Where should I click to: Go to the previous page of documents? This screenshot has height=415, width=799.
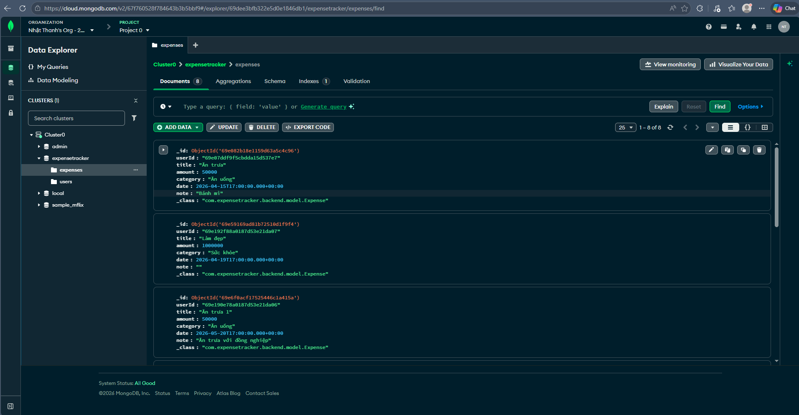coord(685,127)
